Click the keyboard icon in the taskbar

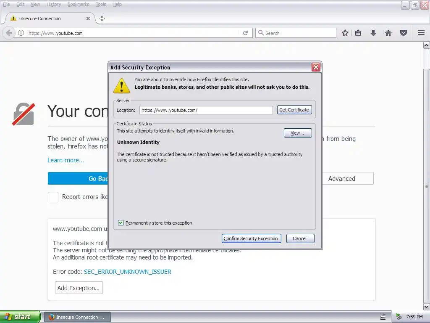pyautogui.click(x=383, y=317)
